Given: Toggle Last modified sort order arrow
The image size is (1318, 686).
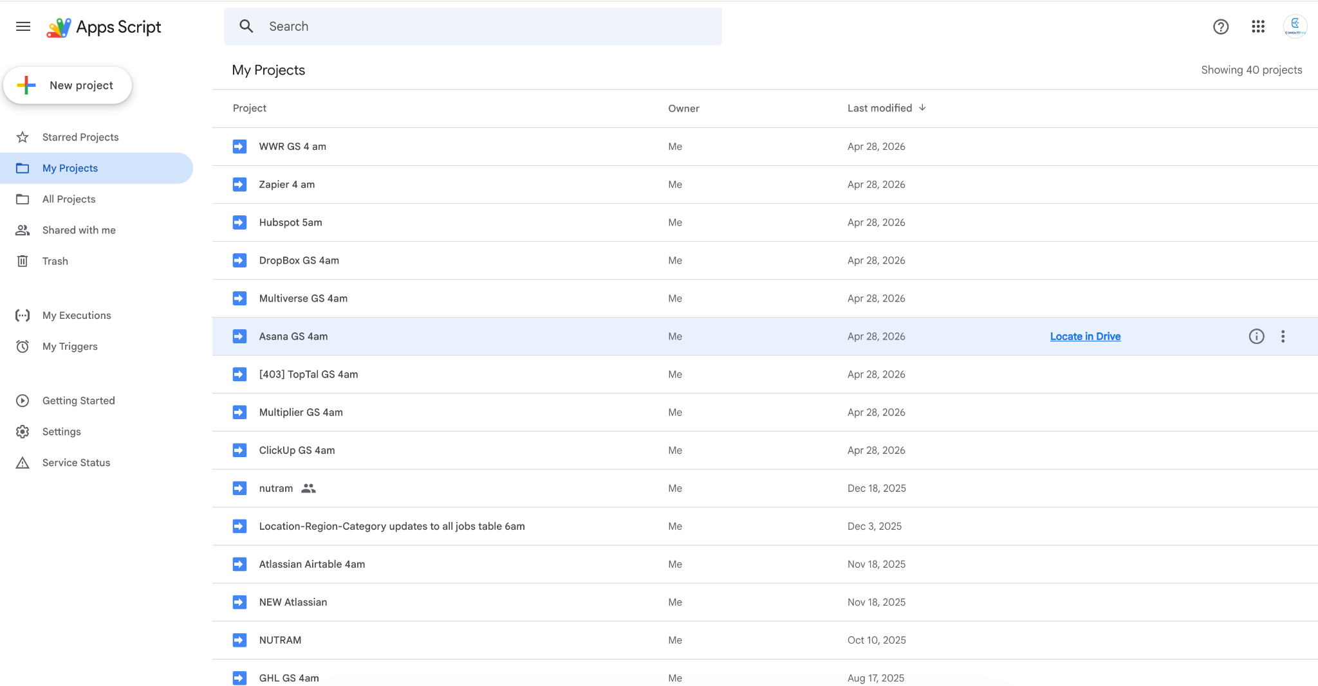Looking at the screenshot, I should tap(923, 108).
